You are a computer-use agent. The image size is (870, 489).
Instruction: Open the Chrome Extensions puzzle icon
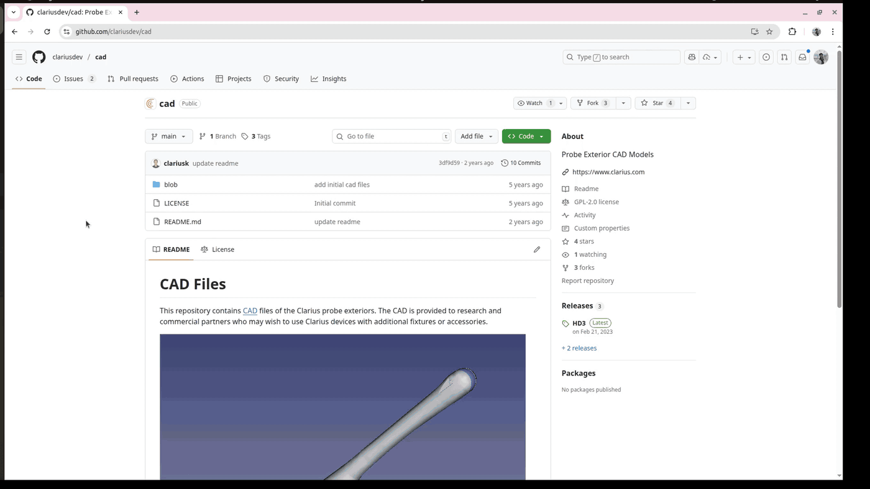coord(792,32)
